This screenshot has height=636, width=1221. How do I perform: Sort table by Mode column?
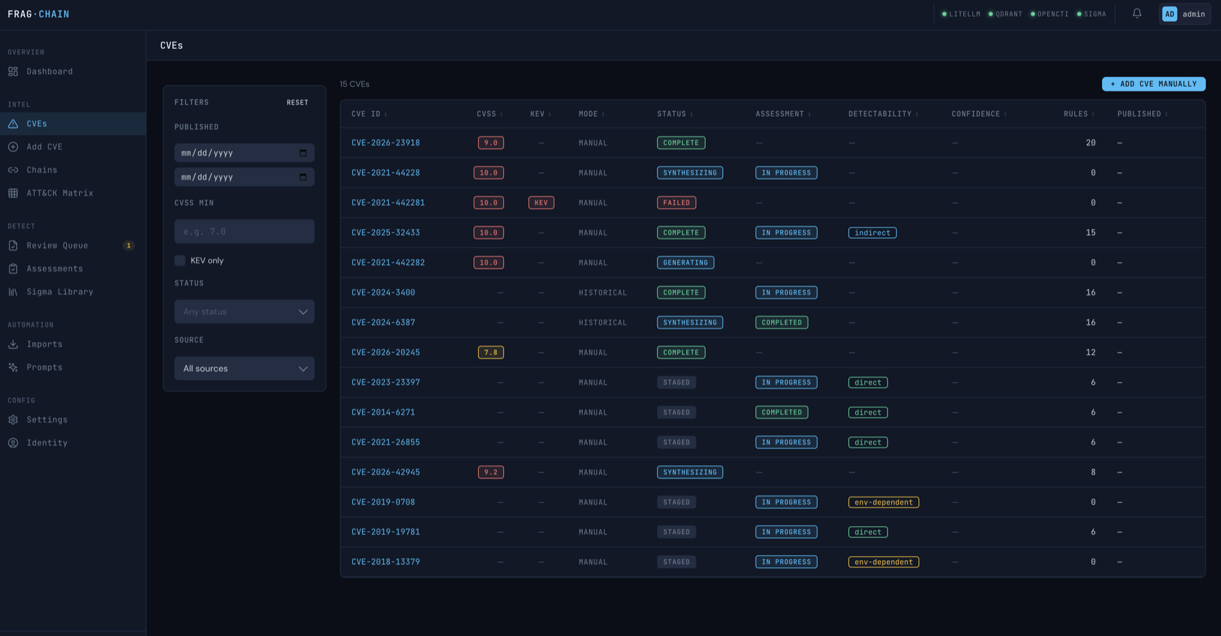pos(591,114)
